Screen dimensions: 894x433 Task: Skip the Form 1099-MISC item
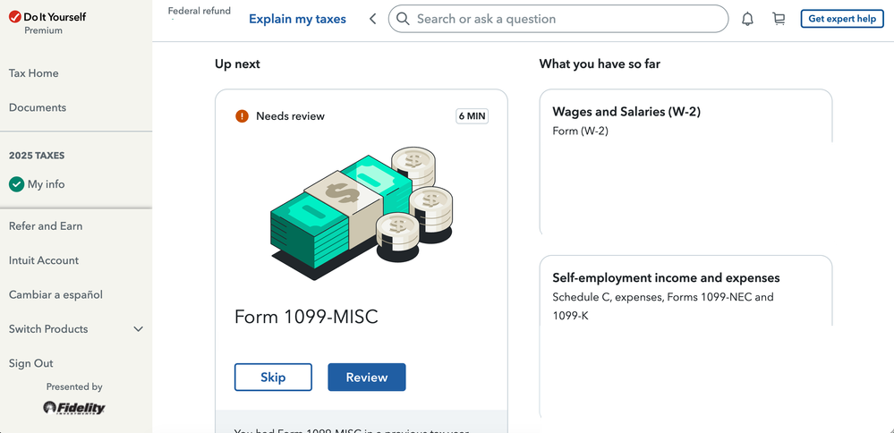pyautogui.click(x=273, y=377)
